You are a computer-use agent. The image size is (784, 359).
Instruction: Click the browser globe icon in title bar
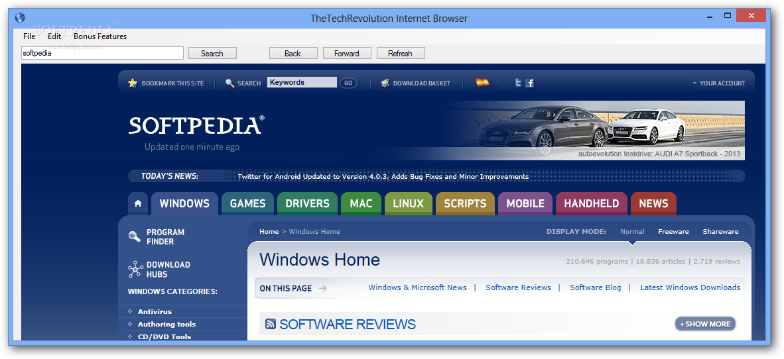pos(20,18)
